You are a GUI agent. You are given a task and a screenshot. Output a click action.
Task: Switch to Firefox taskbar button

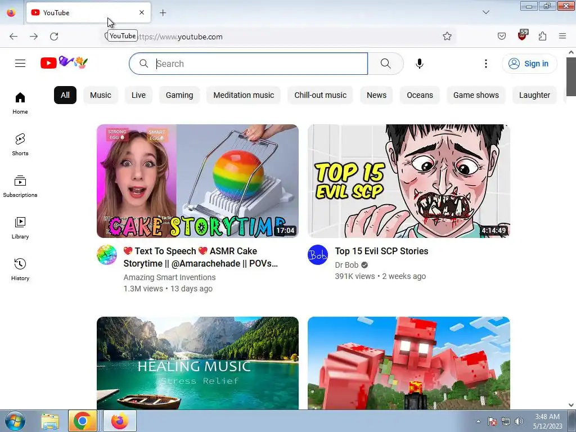tap(120, 421)
